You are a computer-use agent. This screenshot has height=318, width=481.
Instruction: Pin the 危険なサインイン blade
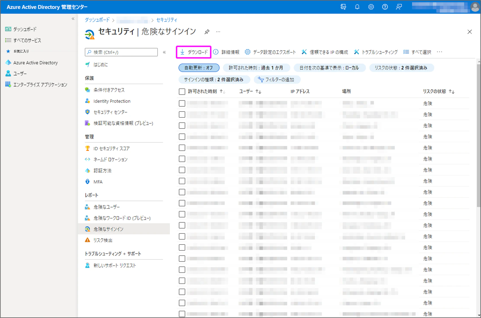point(207,32)
